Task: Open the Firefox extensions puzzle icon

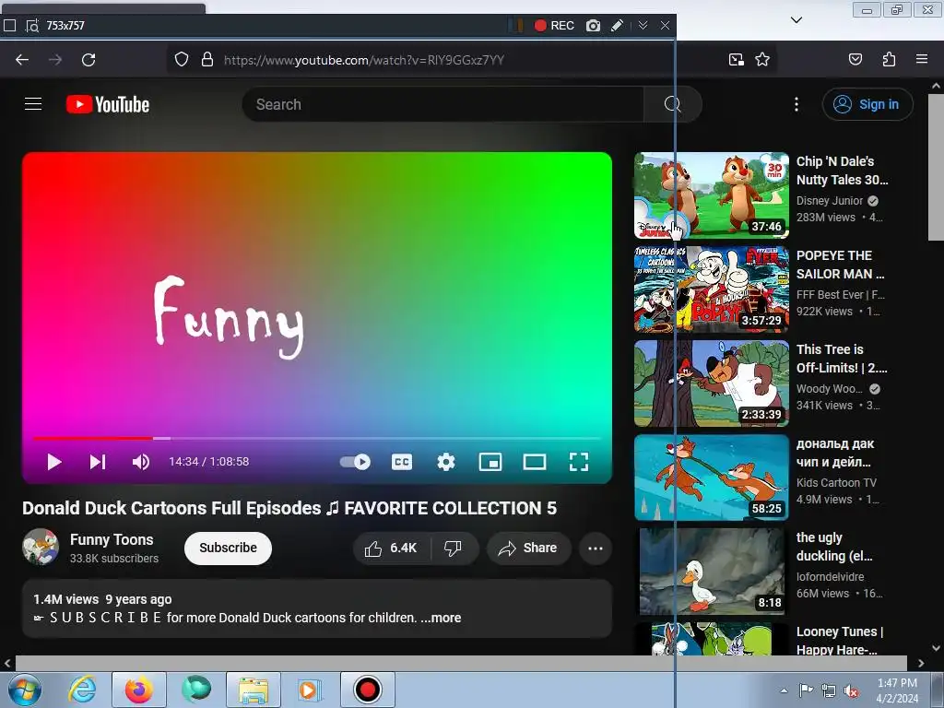Action: [889, 60]
